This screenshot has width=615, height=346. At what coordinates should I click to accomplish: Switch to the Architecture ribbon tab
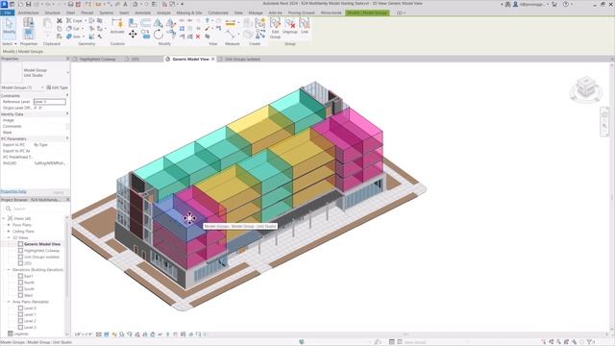point(29,12)
